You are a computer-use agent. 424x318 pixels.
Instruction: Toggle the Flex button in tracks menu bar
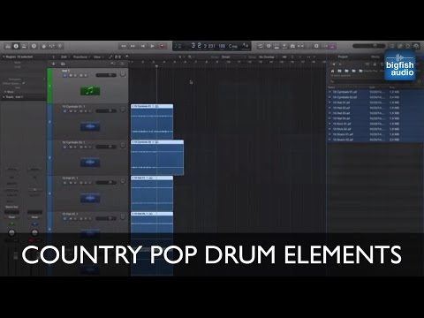117,57
